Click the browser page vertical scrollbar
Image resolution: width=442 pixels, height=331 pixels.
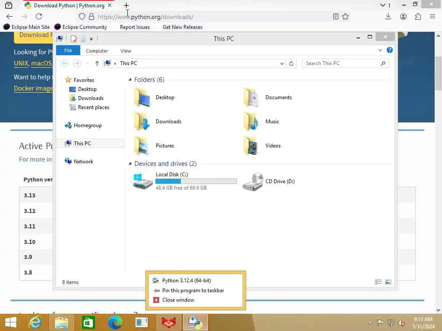coord(438,73)
